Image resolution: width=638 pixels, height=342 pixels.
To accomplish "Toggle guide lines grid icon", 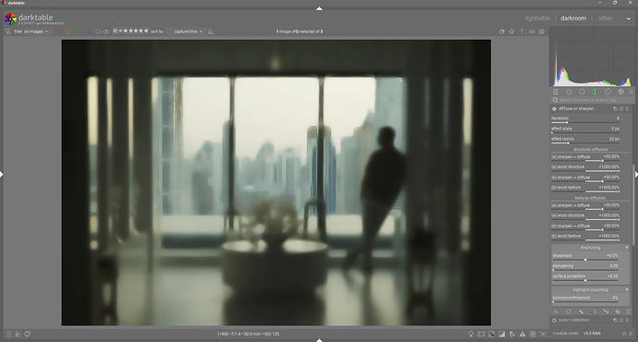I will click(x=533, y=335).
